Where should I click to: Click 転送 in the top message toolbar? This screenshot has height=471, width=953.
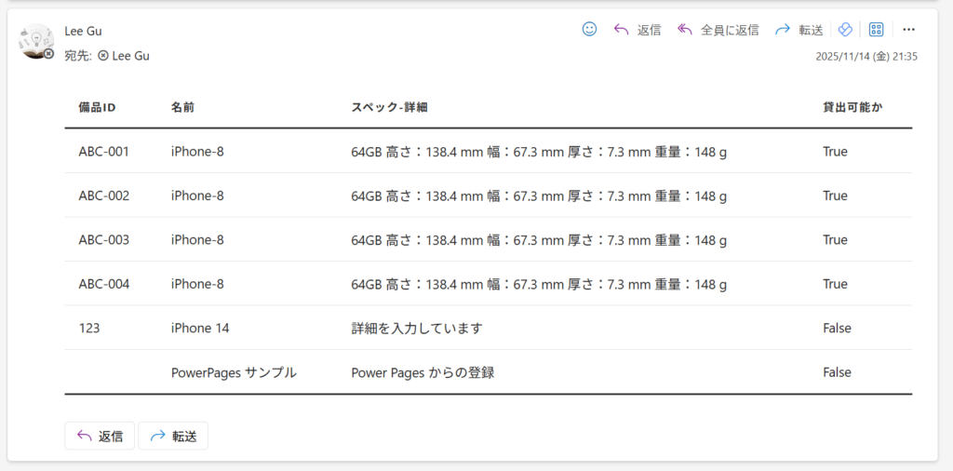point(799,30)
